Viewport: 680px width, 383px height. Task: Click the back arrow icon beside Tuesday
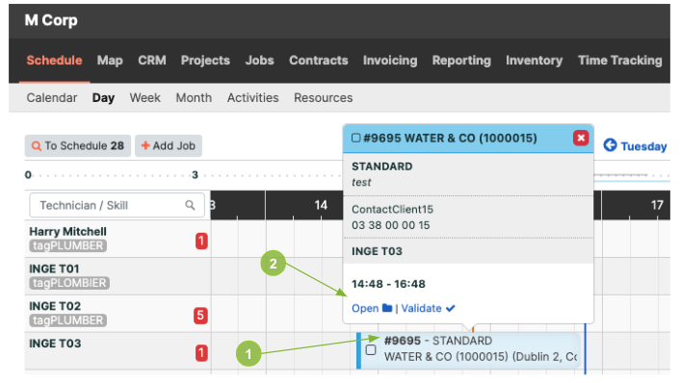click(610, 145)
